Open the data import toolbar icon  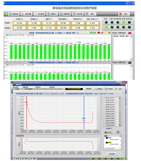[x=48, y=14]
